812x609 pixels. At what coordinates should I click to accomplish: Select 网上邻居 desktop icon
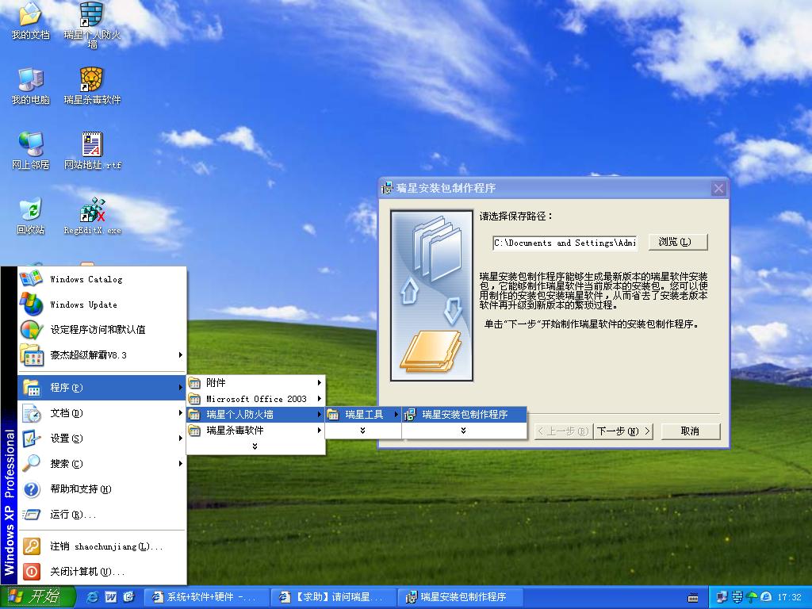[30, 151]
